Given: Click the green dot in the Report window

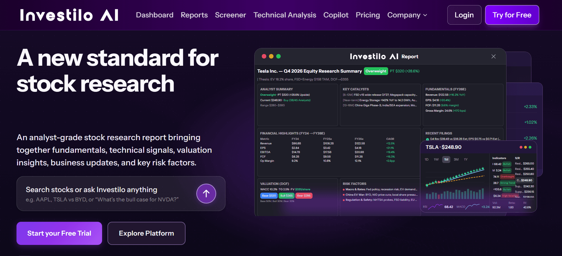Looking at the screenshot, I should pyautogui.click(x=279, y=56).
